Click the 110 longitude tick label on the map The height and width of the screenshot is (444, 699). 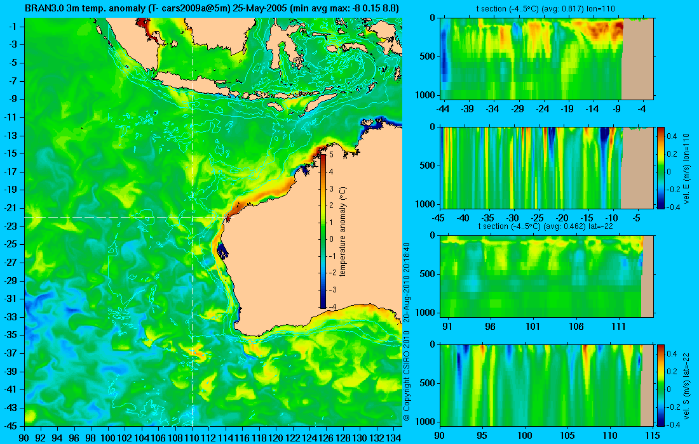[x=192, y=438]
